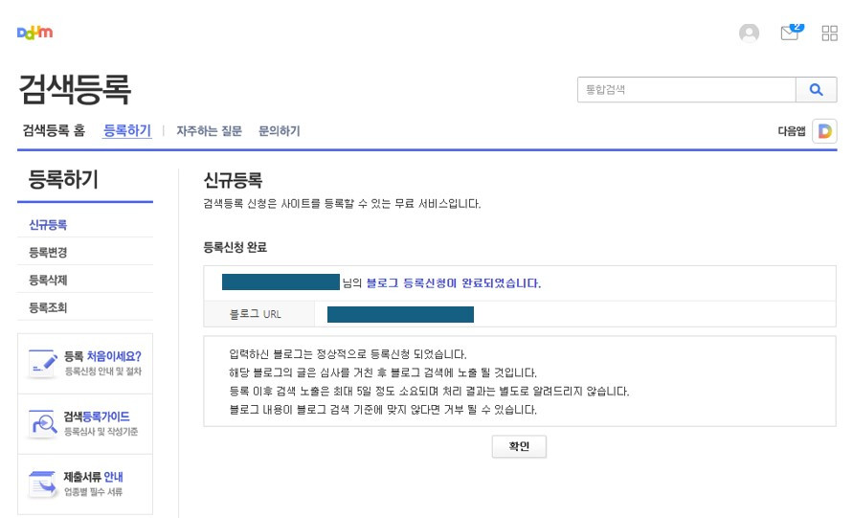Viewport: 853px width, 518px height.
Task: Click the 제출서류 안내 document icon
Action: 42,484
